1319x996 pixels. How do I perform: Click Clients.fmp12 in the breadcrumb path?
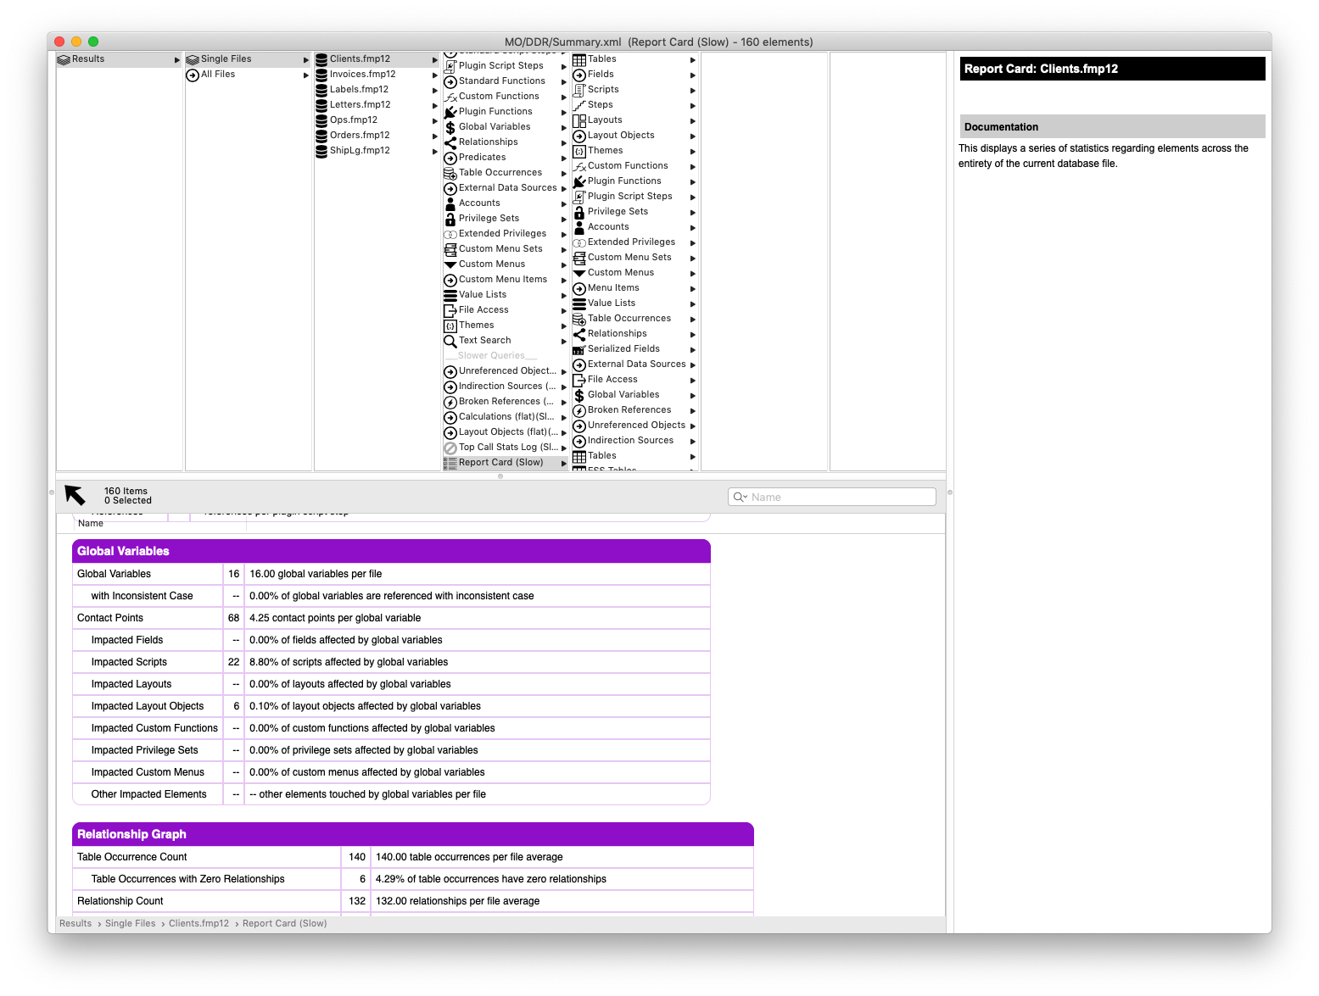pyautogui.click(x=198, y=923)
